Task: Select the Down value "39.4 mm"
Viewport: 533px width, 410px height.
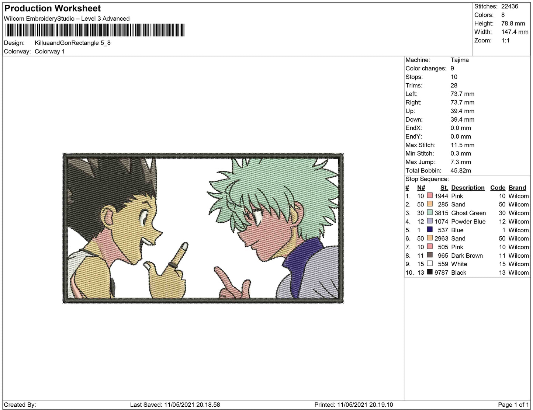Action: tap(463, 119)
